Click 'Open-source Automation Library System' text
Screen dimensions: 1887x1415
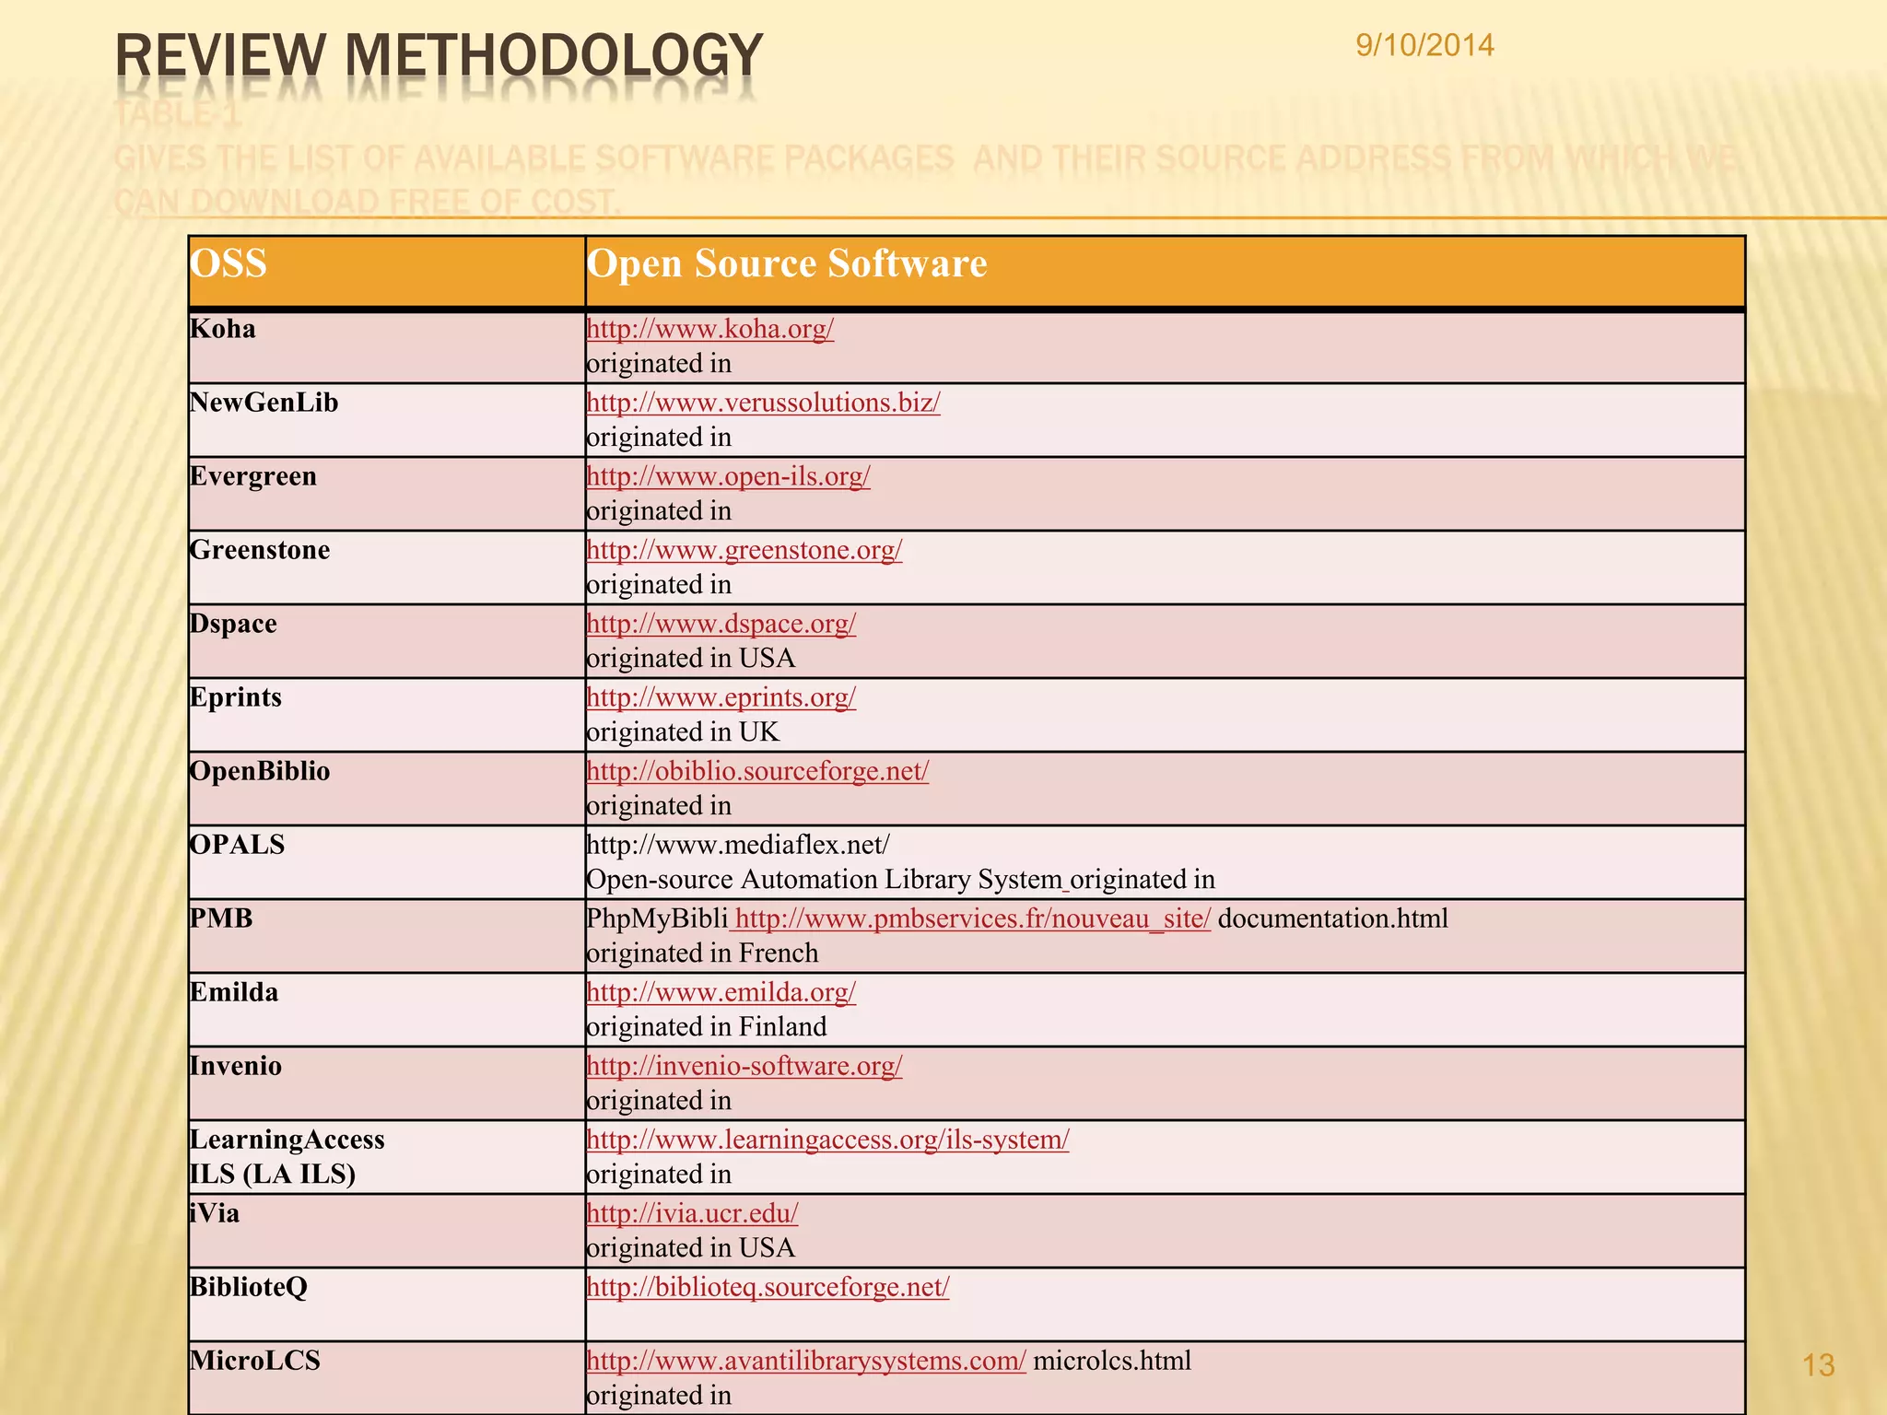click(x=825, y=880)
